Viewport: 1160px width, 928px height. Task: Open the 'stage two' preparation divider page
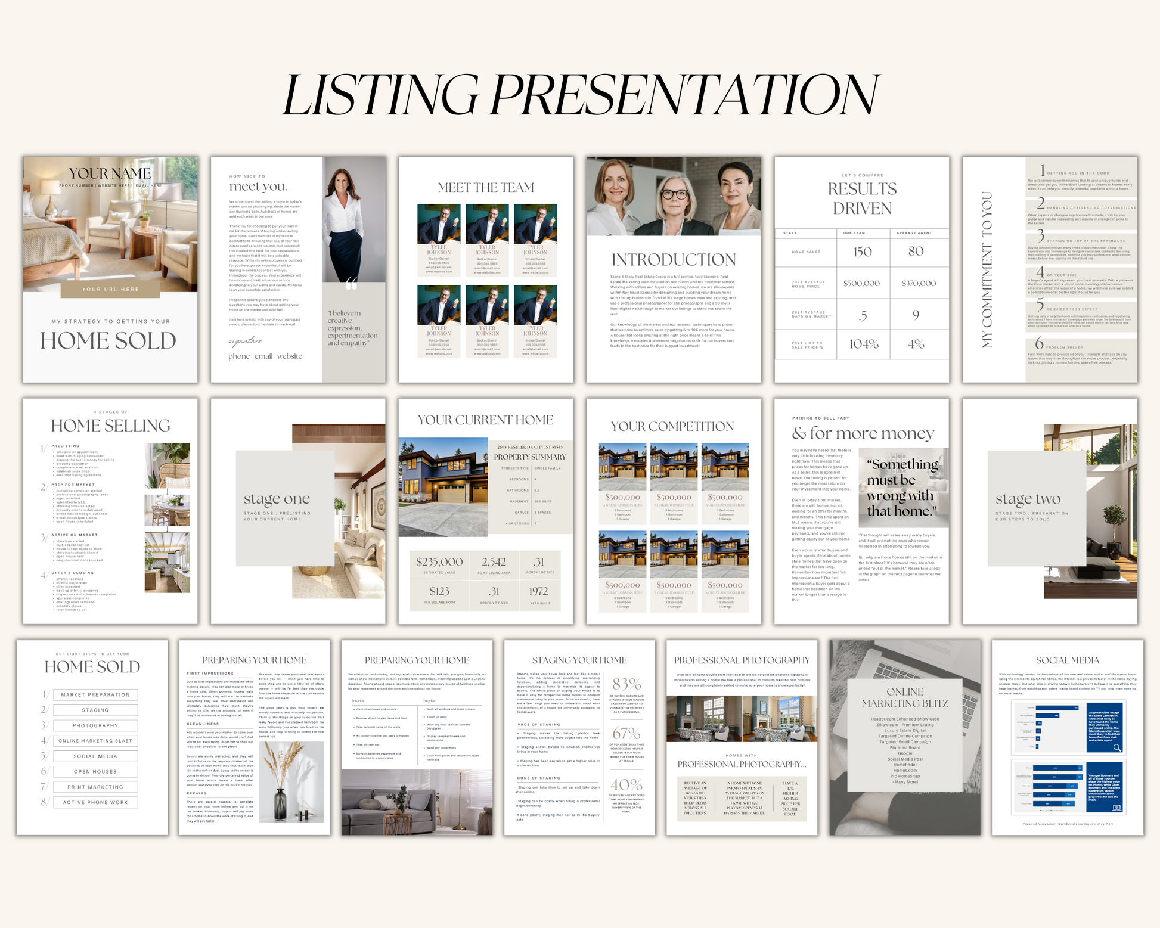coord(1049,511)
